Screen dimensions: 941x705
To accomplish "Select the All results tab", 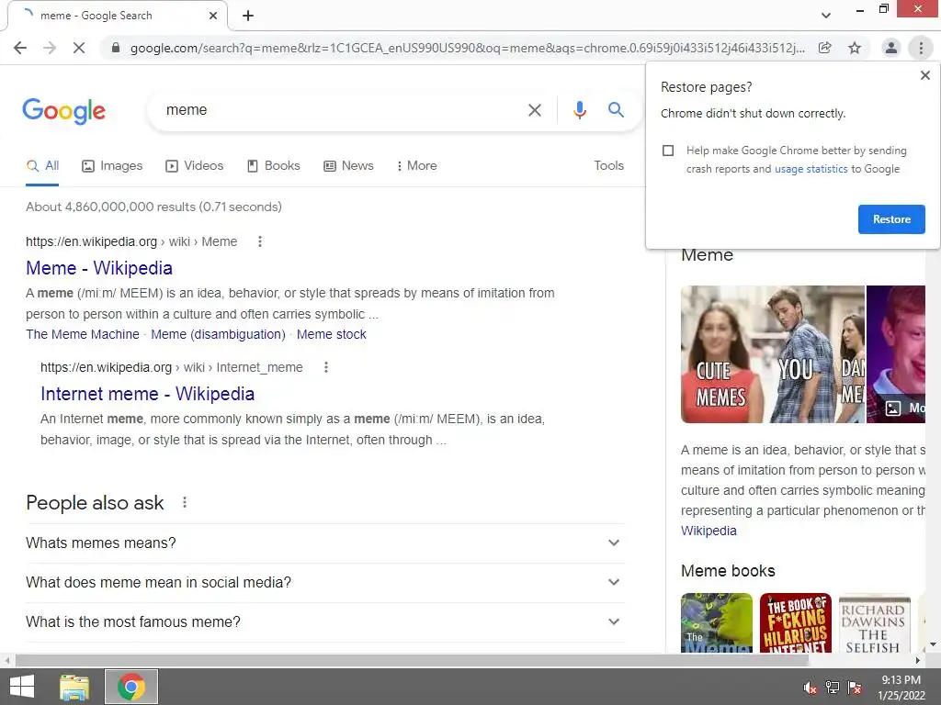I will 42,166.
